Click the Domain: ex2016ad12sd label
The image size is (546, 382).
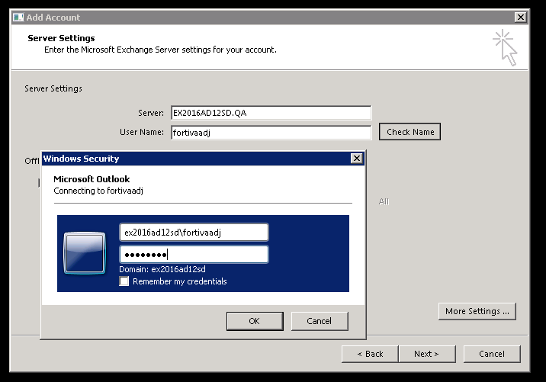click(162, 269)
